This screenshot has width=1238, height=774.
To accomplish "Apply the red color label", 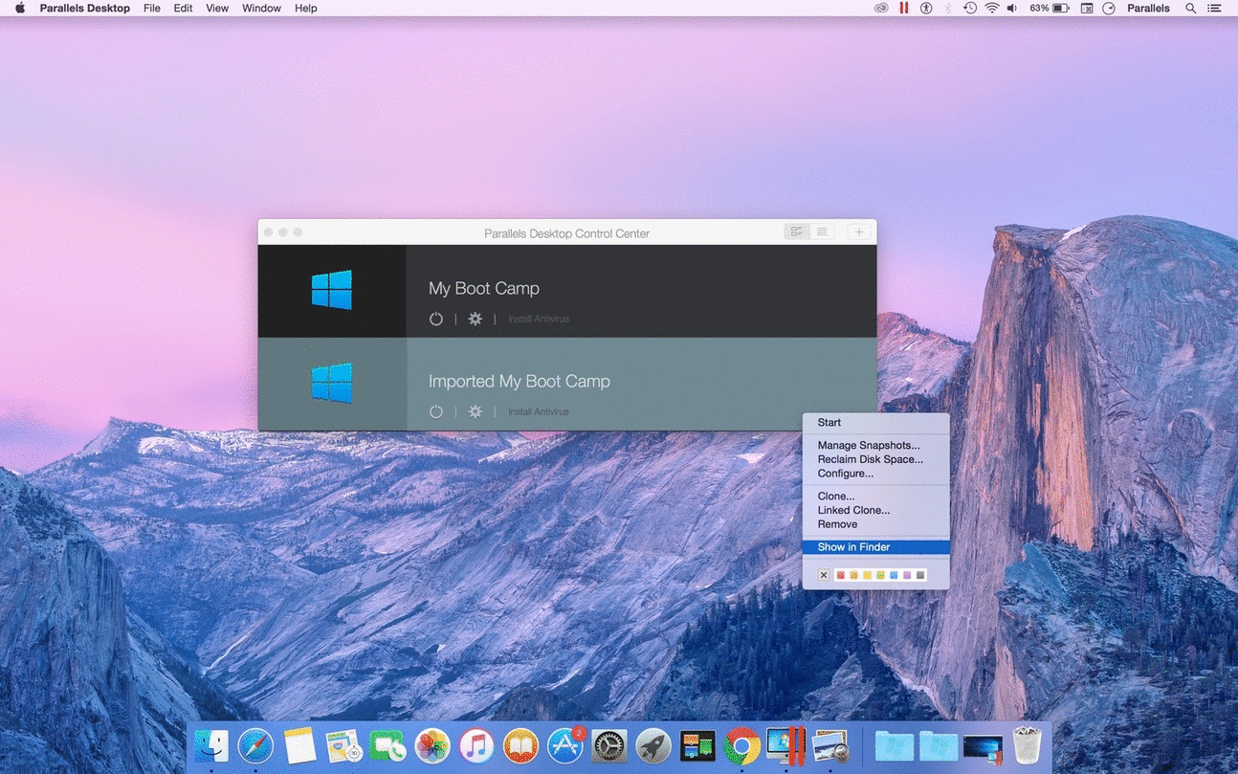I will (840, 575).
